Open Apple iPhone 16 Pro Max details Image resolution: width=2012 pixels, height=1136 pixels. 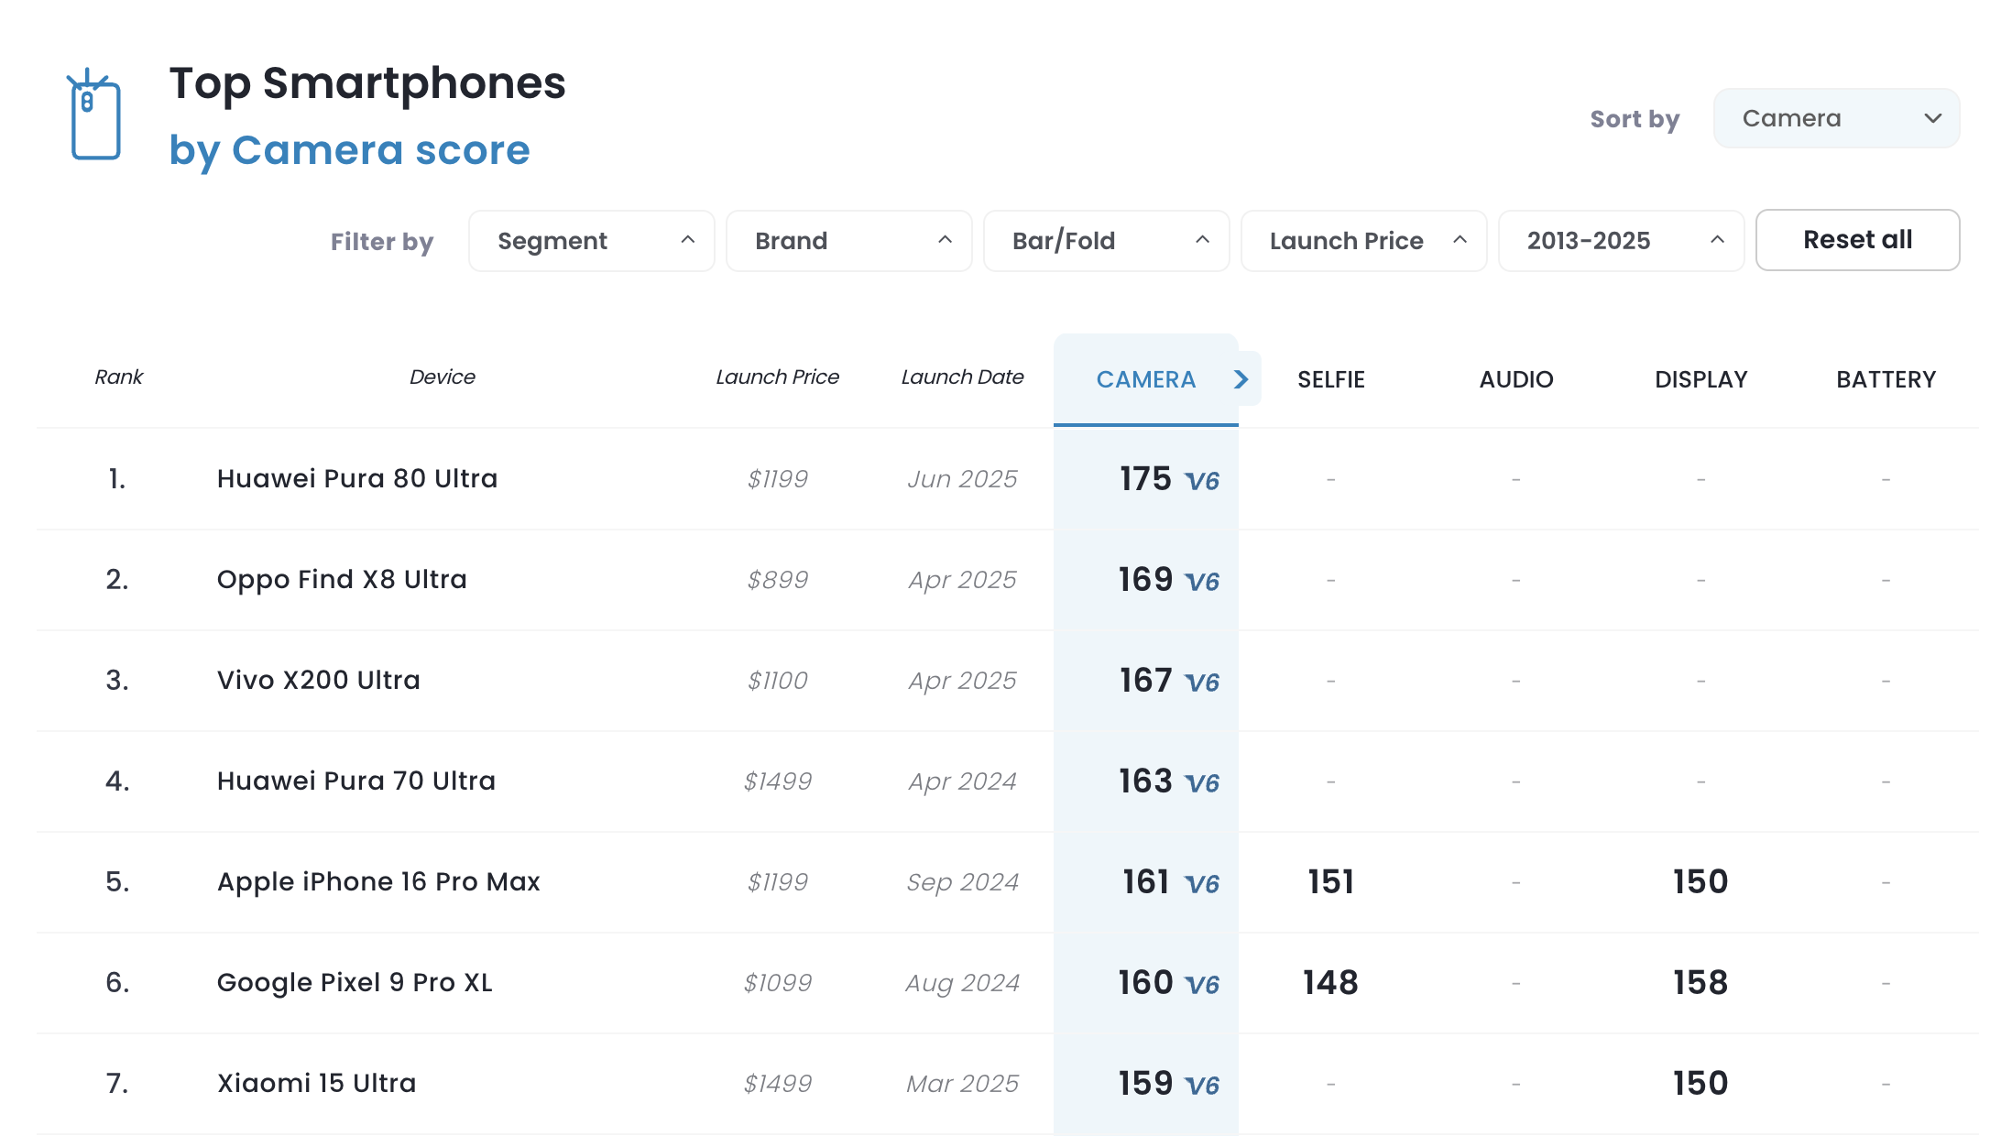point(378,881)
